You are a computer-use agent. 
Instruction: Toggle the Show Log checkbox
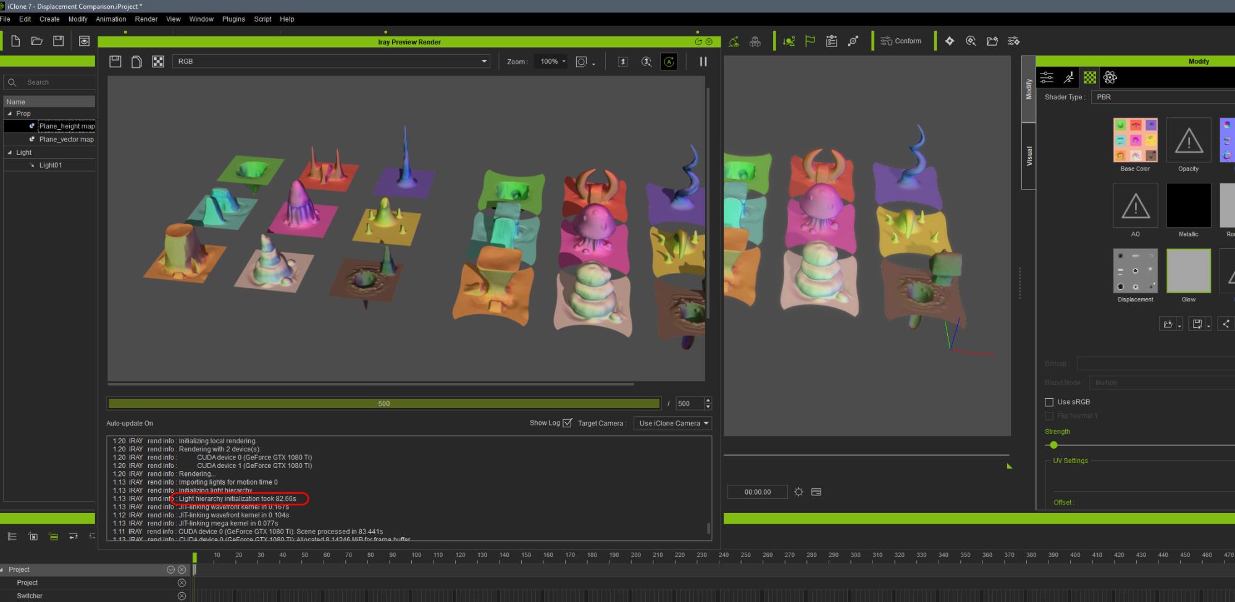pos(567,423)
